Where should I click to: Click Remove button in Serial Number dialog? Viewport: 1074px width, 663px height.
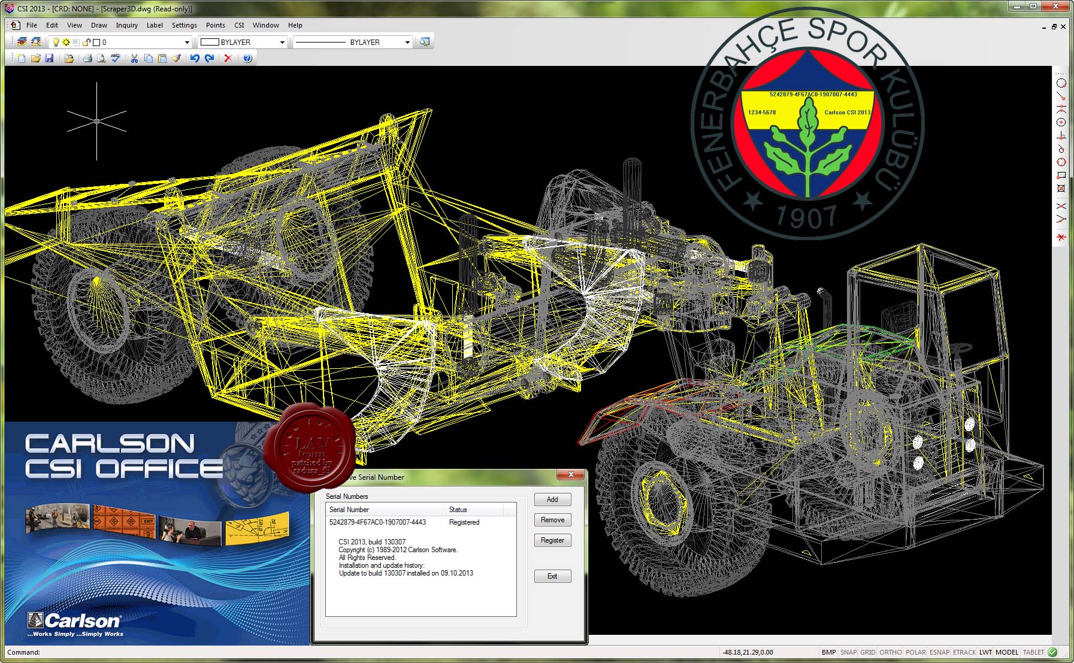[552, 520]
